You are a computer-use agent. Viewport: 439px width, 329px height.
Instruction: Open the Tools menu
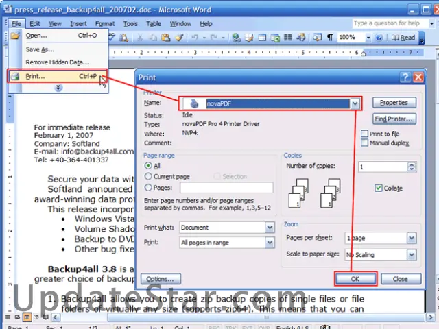click(x=130, y=24)
